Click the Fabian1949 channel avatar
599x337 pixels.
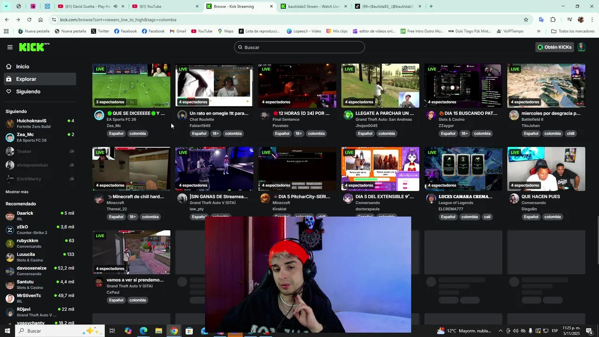[x=182, y=116]
